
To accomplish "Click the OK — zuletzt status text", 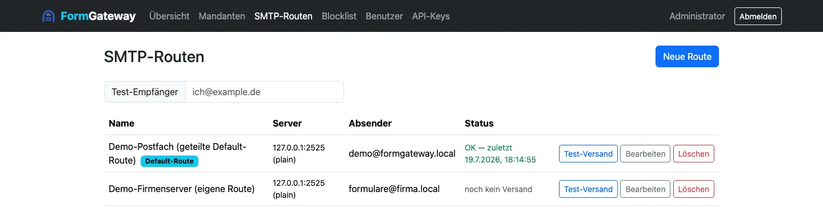I will pyautogui.click(x=500, y=153).
